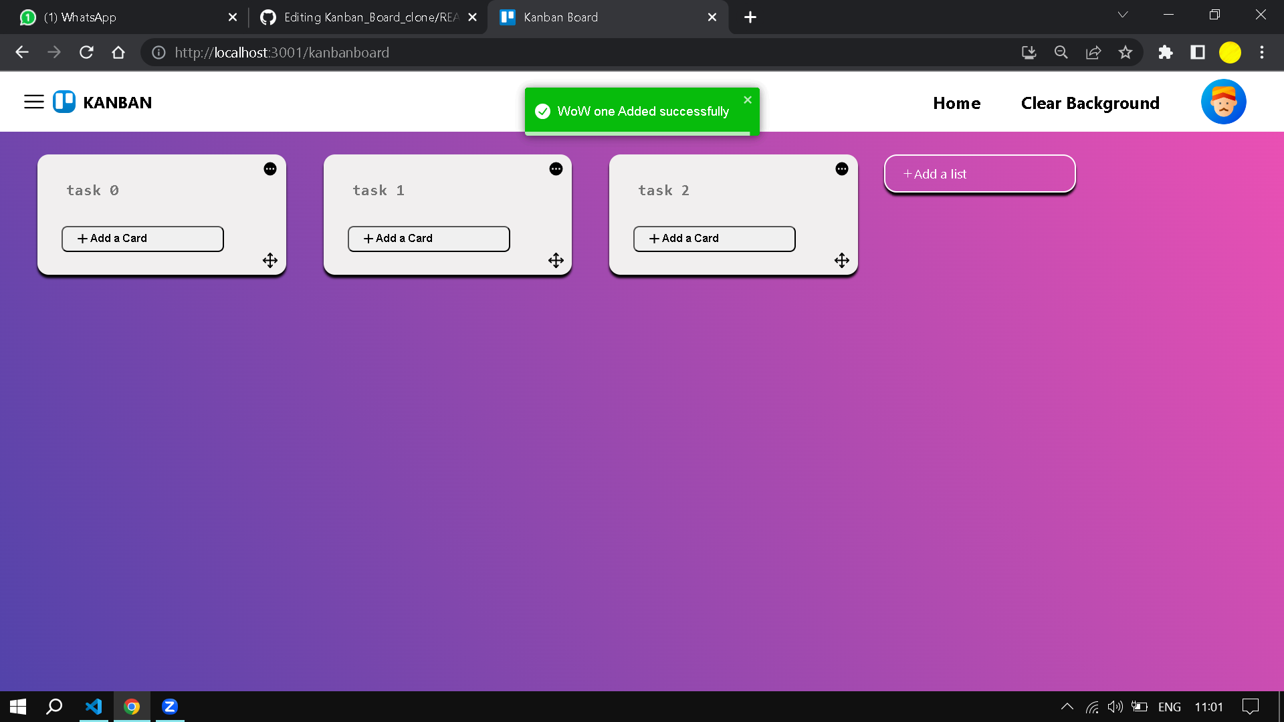Image resolution: width=1284 pixels, height=722 pixels.
Task: Open the hamburger navigation menu
Action: click(33, 102)
